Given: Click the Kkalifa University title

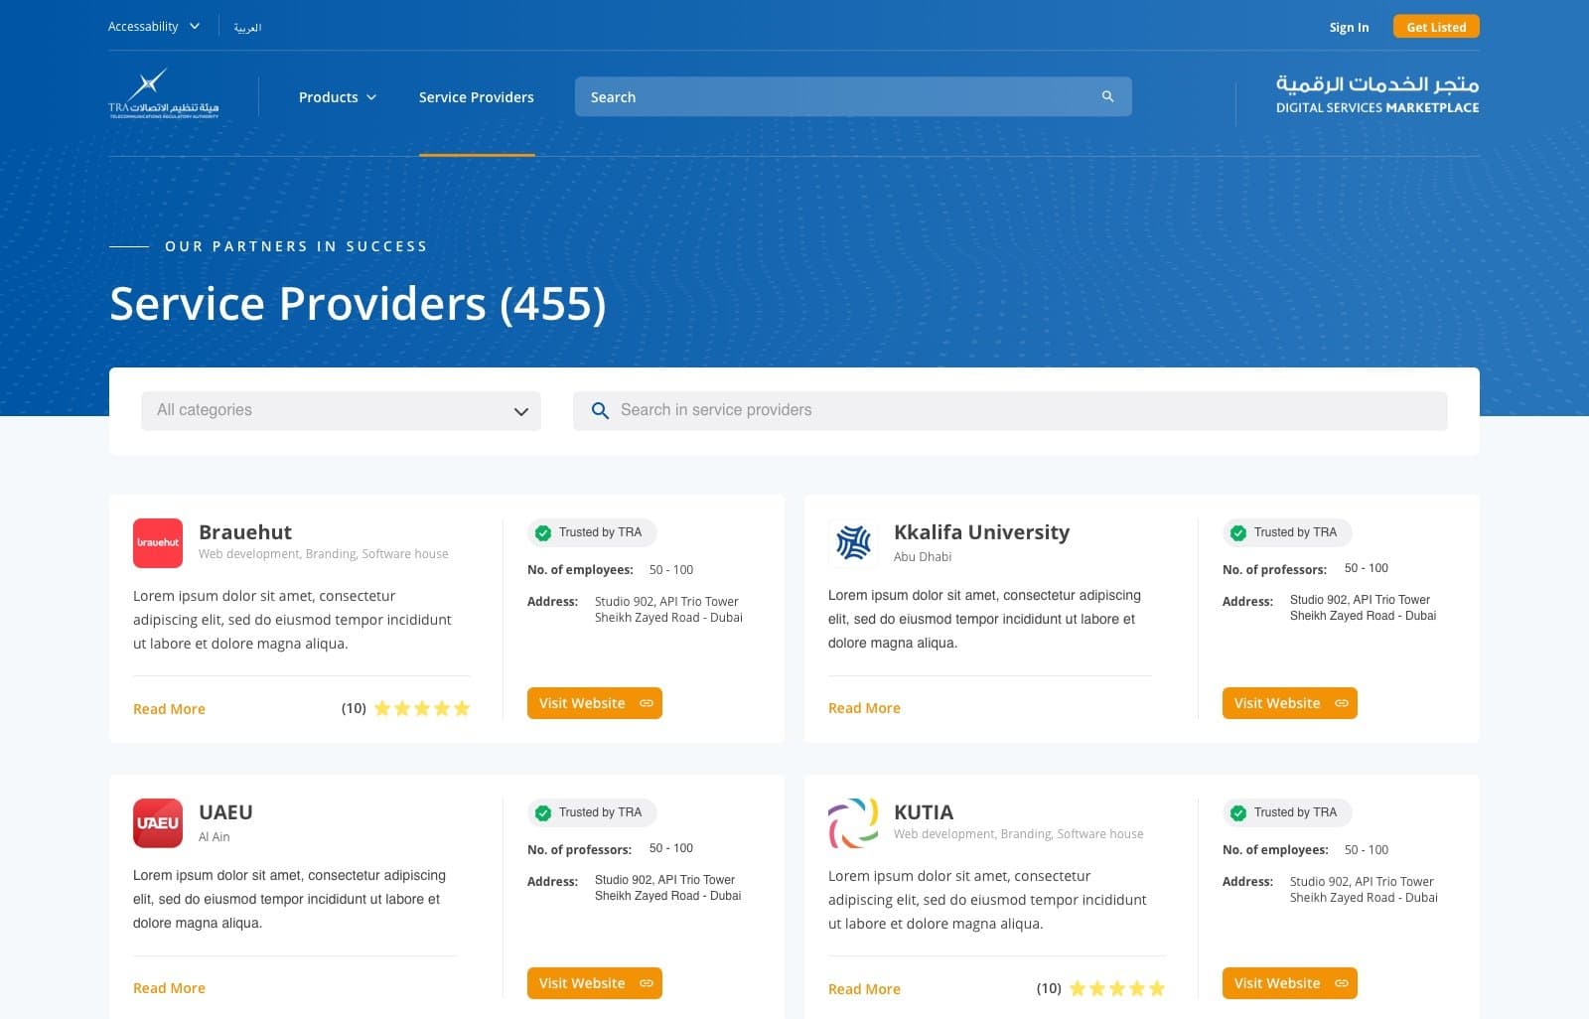Looking at the screenshot, I should coord(981,532).
